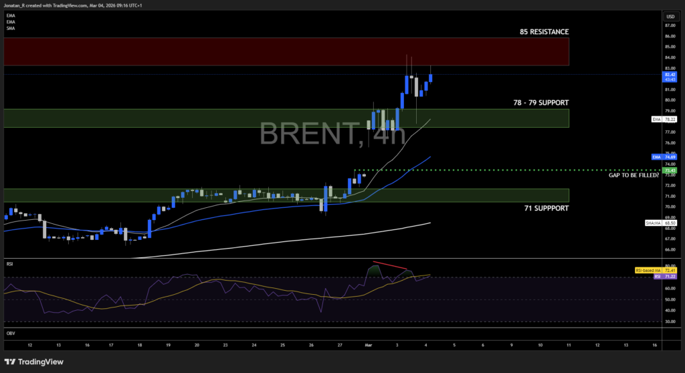Viewport: 685px width, 373px height.
Task: Select the SMA indicator legend label
Action: [11, 28]
